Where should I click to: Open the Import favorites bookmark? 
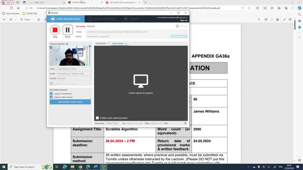point(12,13)
